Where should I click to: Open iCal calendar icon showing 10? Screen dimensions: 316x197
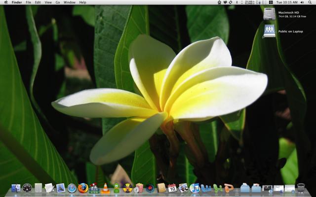tap(172, 188)
